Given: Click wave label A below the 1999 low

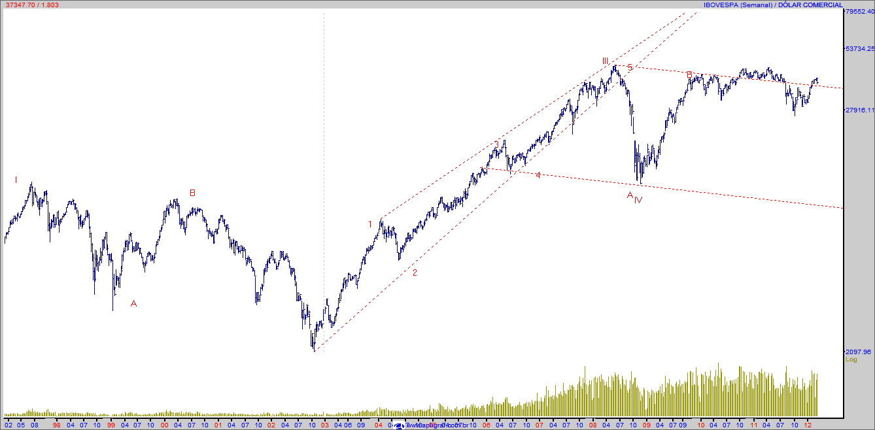Looking at the screenshot, I should (x=133, y=303).
